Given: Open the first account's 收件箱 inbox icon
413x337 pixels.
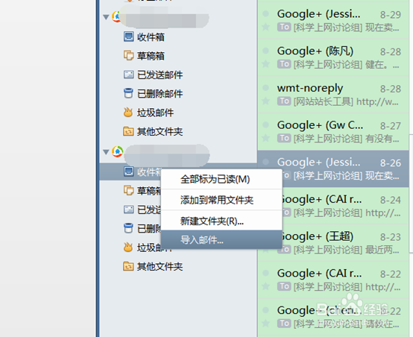Looking at the screenshot, I should [x=128, y=37].
